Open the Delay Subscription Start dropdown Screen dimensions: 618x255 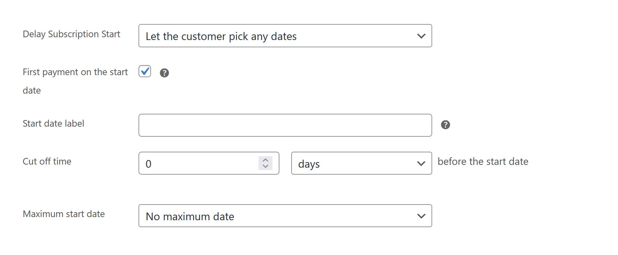[285, 36]
